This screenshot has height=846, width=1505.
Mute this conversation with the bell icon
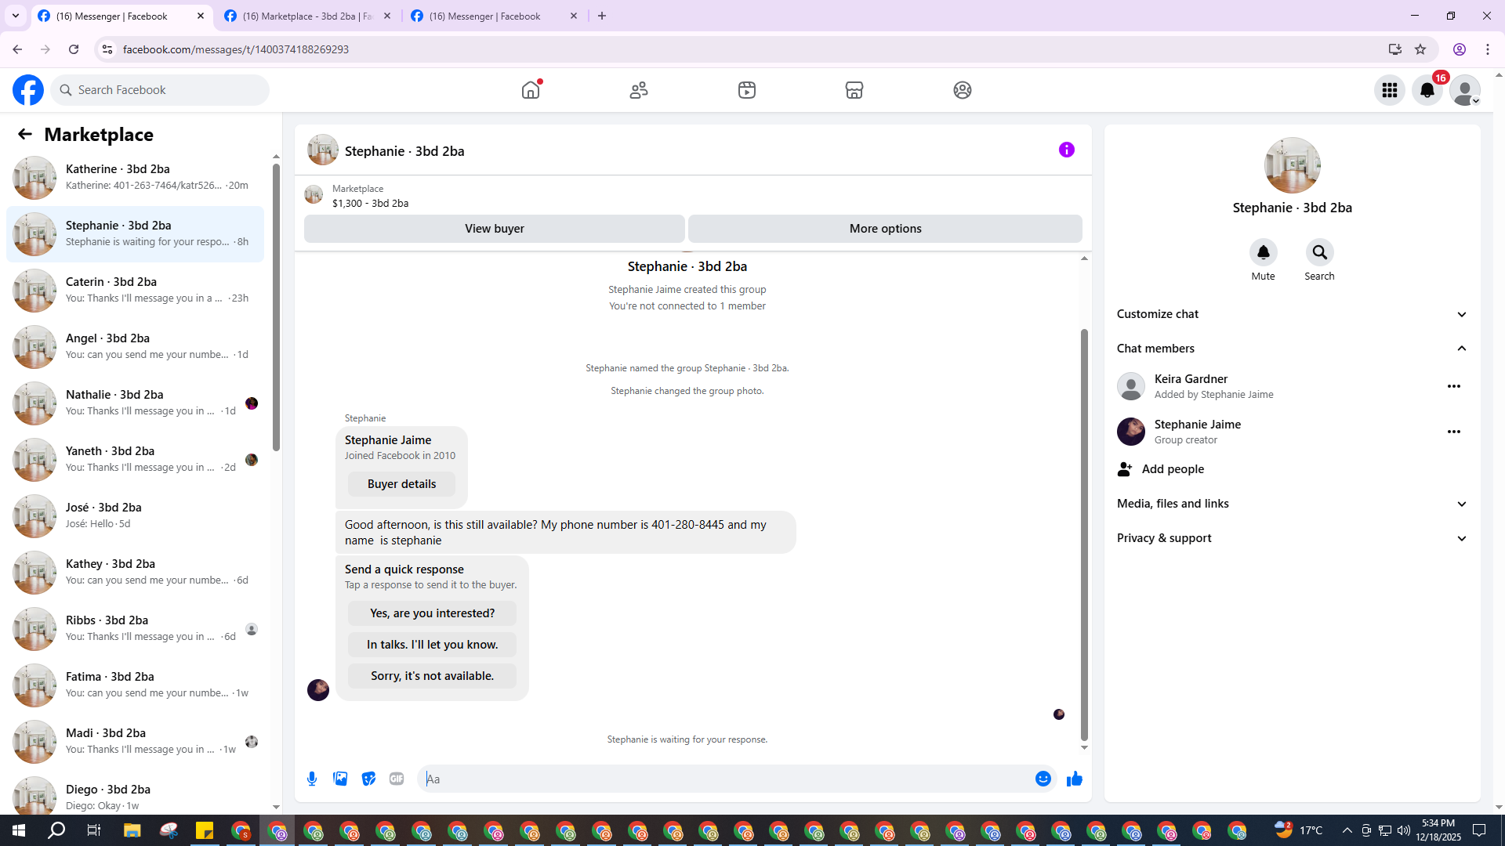tap(1264, 252)
